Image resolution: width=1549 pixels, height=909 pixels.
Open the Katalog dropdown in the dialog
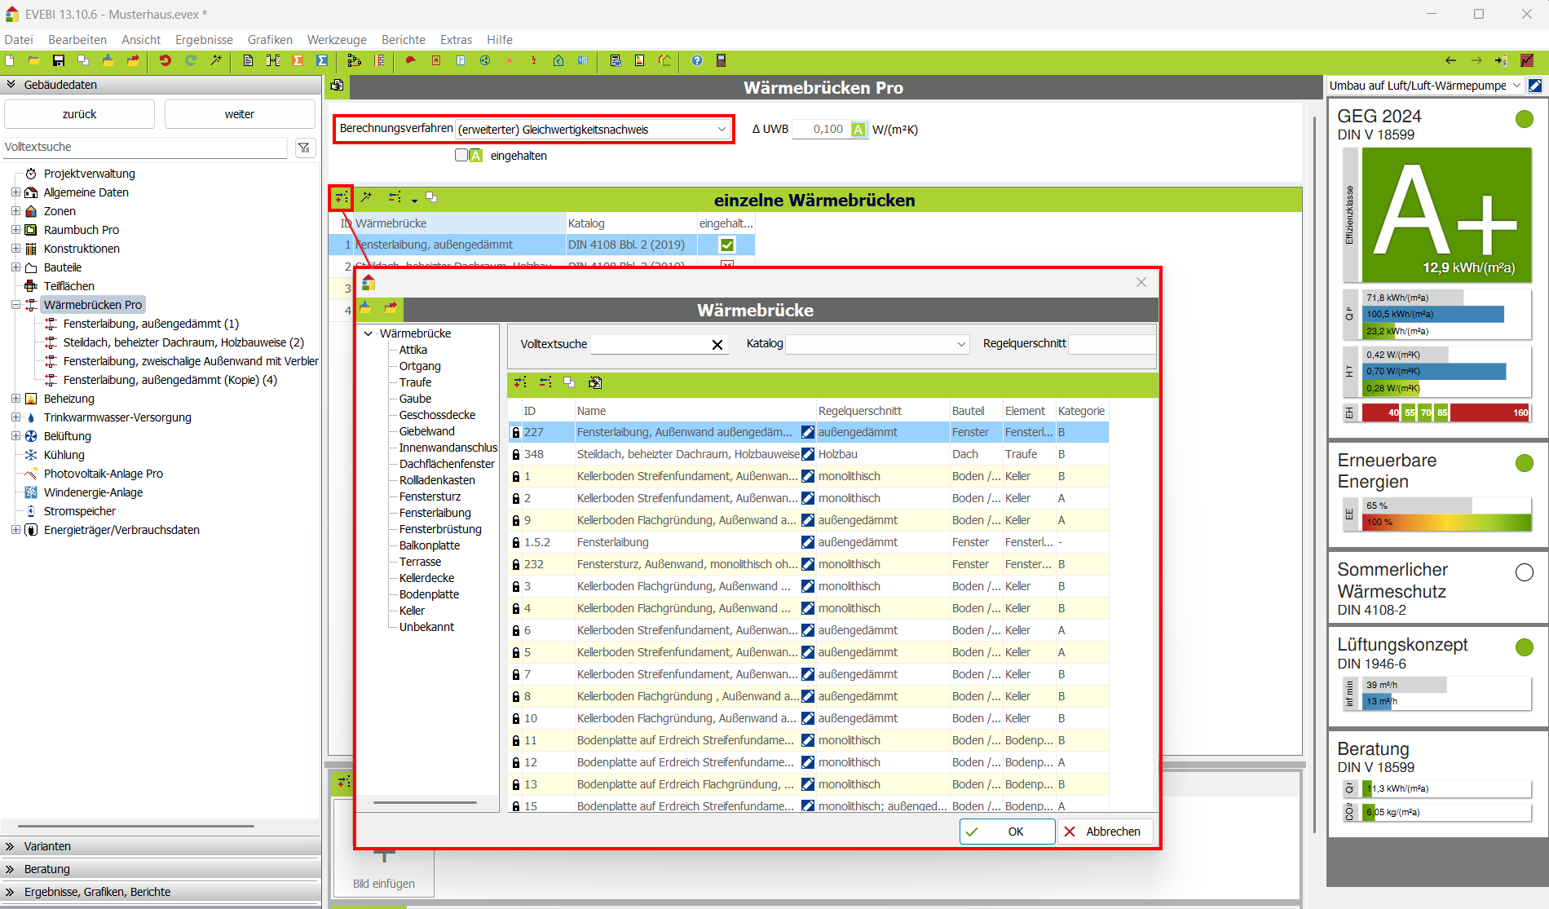tap(960, 345)
